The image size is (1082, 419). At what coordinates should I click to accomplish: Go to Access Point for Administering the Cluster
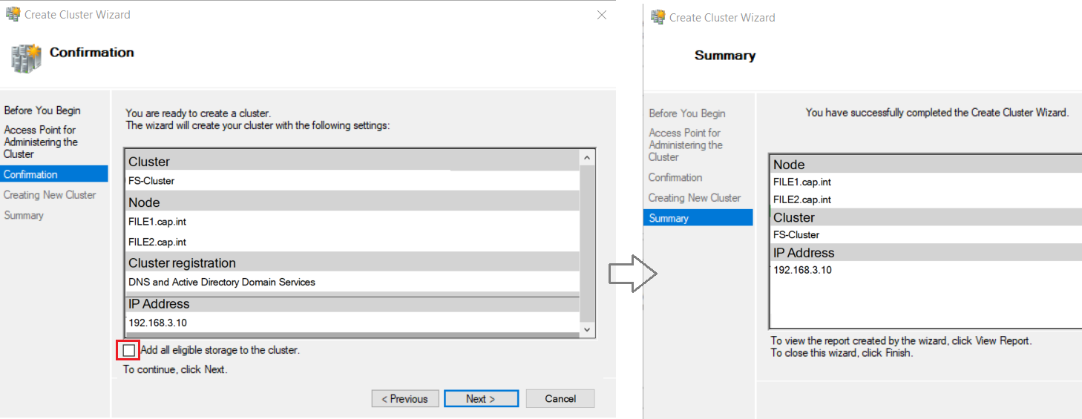pos(41,142)
